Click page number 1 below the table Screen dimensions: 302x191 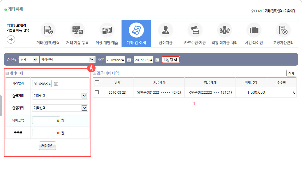click(x=194, y=104)
